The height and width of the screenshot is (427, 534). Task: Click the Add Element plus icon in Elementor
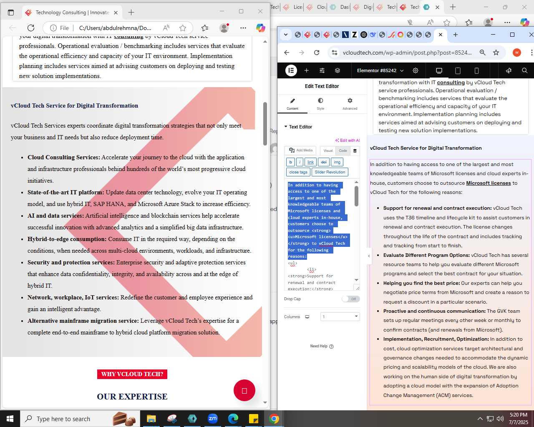(307, 70)
